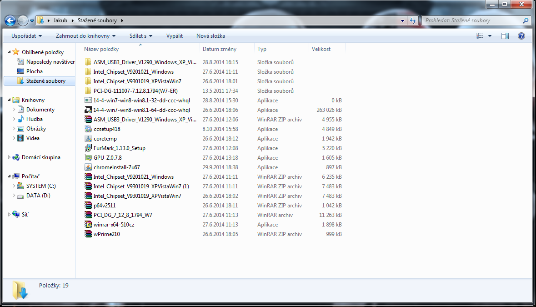Select the Intel_Chipset_V9201021_Windows ZIP archive
The image size is (536, 307).
(133, 177)
